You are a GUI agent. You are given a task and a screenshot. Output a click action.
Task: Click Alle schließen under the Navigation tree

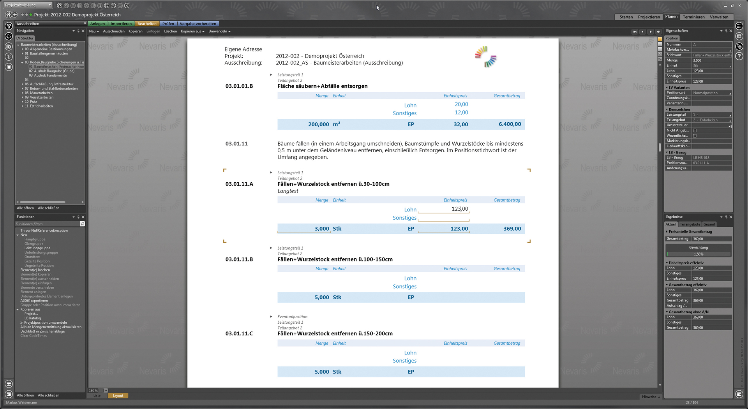[49, 208]
